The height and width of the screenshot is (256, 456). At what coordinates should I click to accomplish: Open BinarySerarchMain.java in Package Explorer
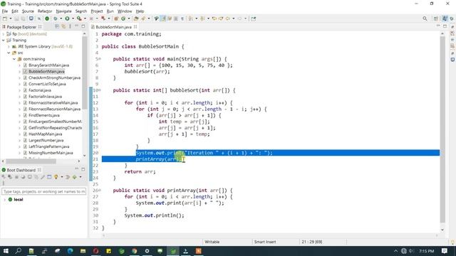(48, 65)
